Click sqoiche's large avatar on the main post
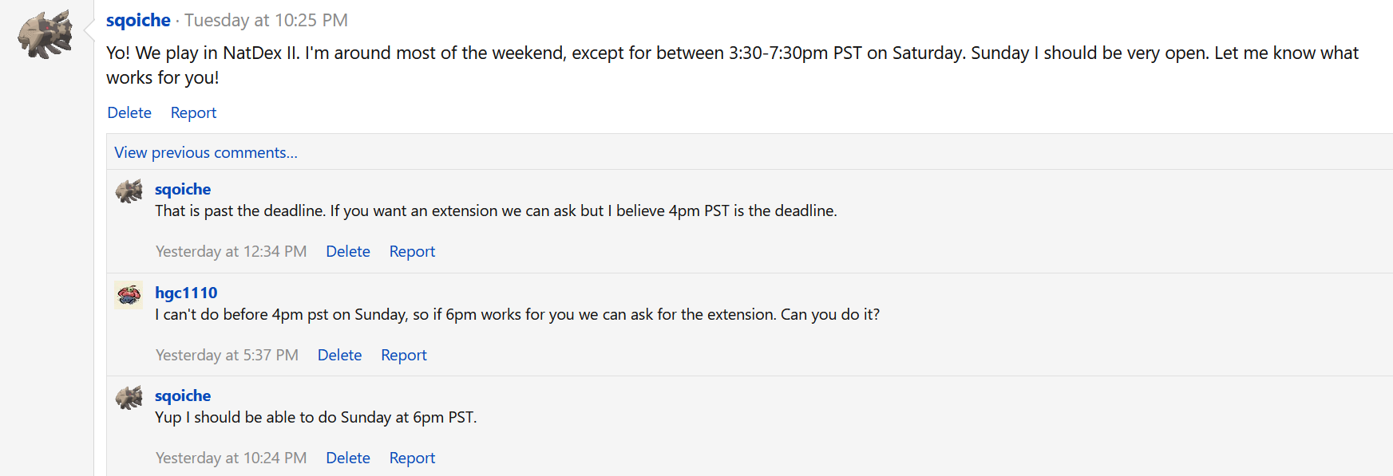Screen dimensions: 1393x476 [46, 34]
